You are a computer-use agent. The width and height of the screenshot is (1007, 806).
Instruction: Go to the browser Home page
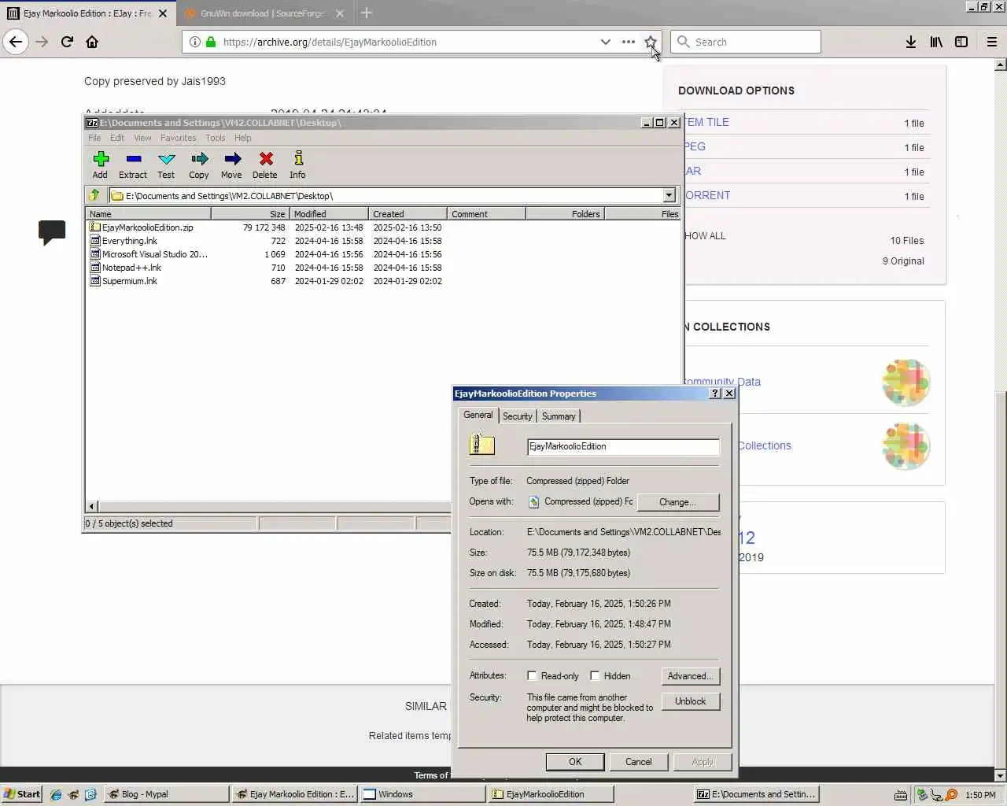pyautogui.click(x=92, y=42)
